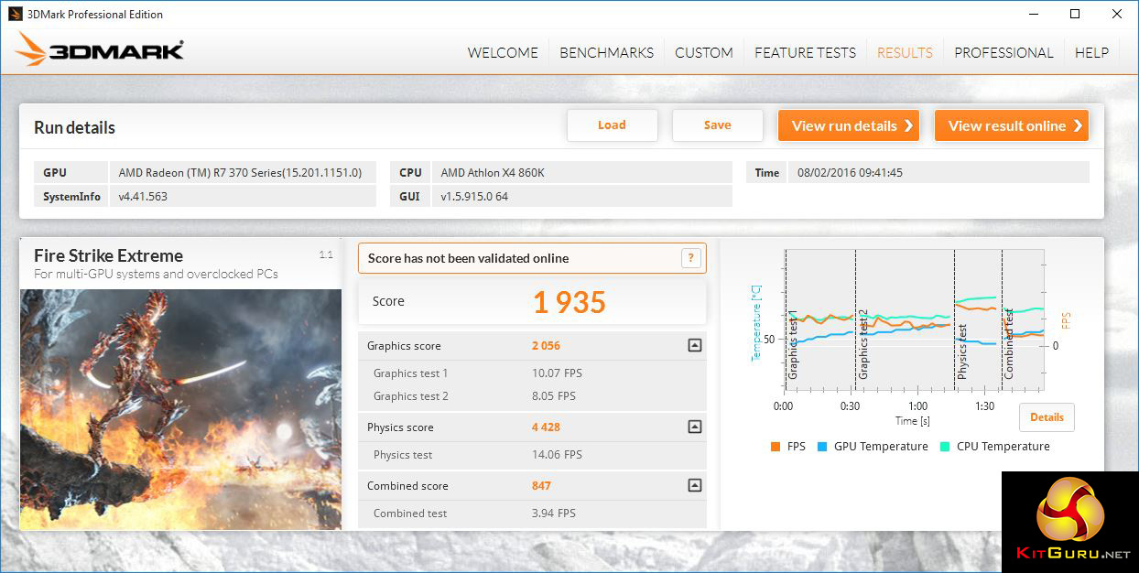Open the FEATURE TESTS tab
1139x573 pixels.
805,52
